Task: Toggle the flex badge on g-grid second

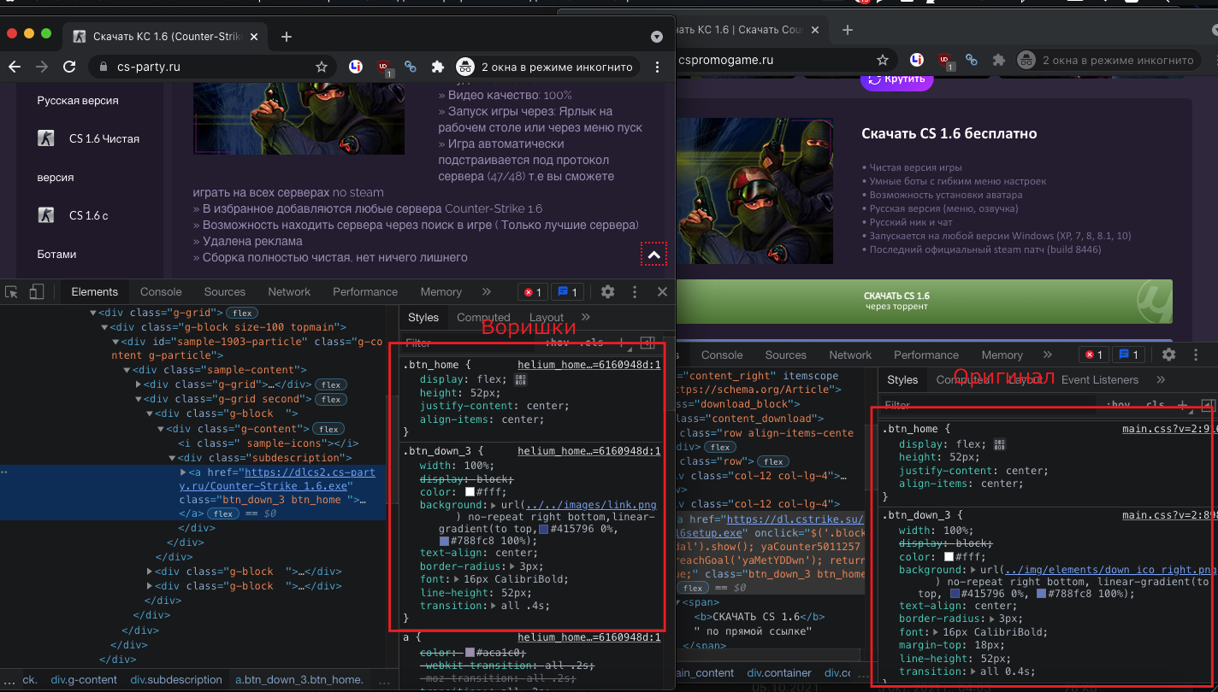Action: click(331, 400)
